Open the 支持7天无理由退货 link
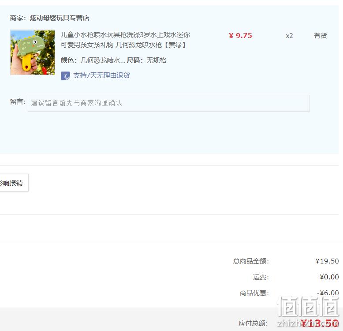343x331 pixels. pyautogui.click(x=101, y=75)
